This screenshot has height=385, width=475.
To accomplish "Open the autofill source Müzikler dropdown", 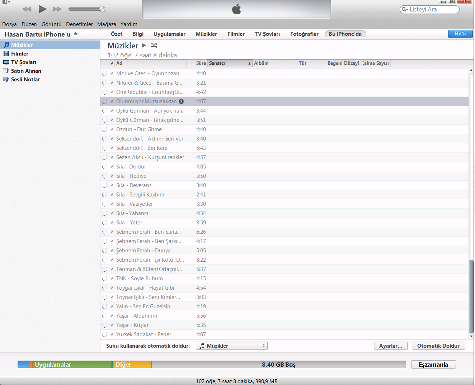I will pyautogui.click(x=232, y=346).
